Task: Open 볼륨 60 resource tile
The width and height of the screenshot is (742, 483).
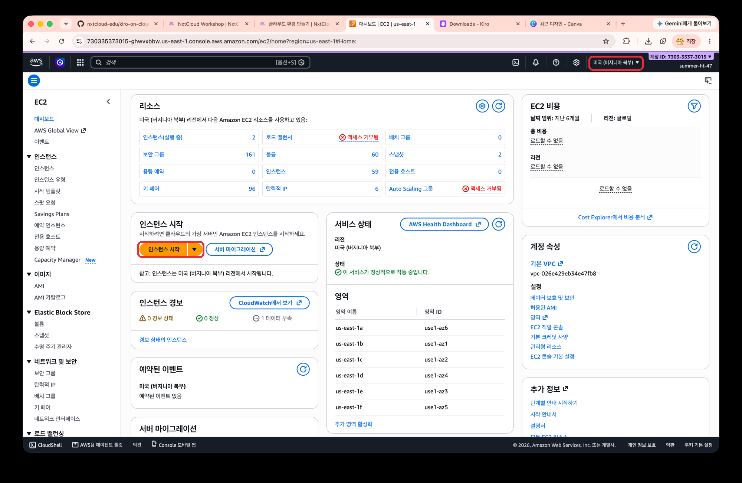Action: [x=322, y=154]
